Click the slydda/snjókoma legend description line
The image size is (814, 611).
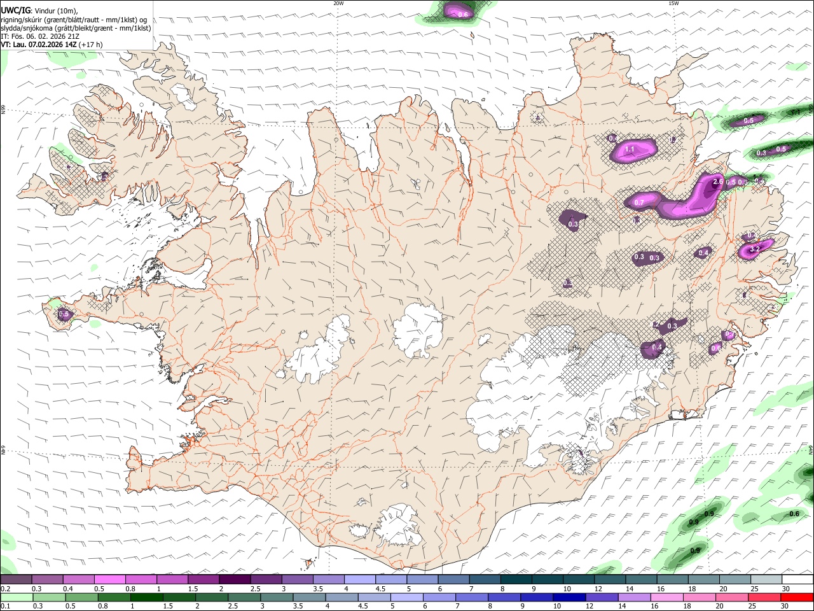pyautogui.click(x=76, y=28)
